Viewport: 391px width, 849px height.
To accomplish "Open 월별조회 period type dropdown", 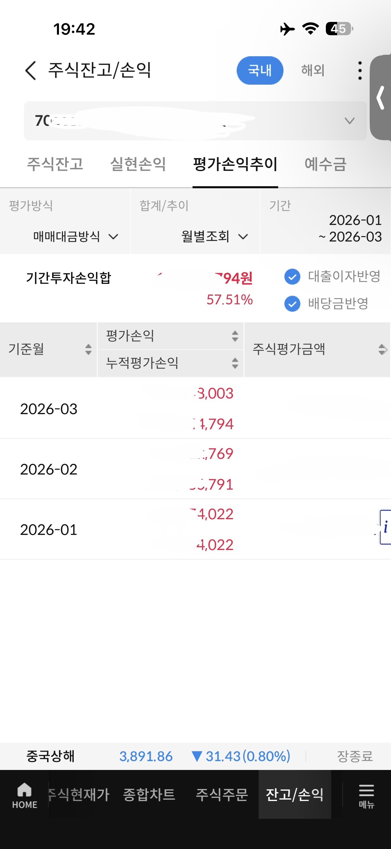I will (214, 236).
